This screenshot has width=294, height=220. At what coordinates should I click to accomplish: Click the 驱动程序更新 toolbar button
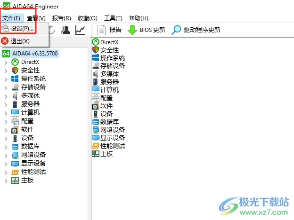tap(196, 30)
